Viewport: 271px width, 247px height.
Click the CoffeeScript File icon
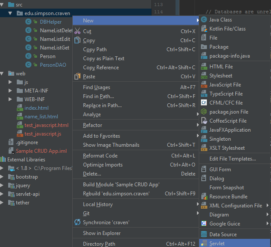[204, 121]
